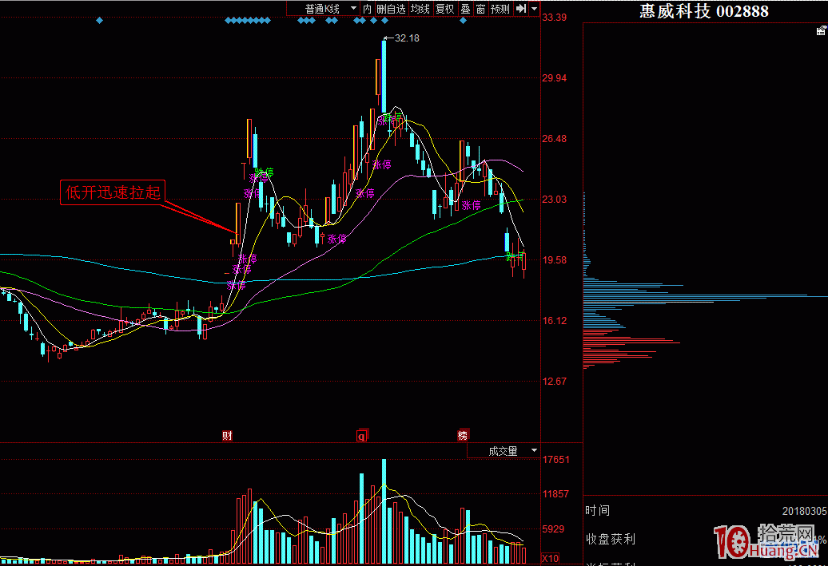Click the 财 financial report marker
Image resolution: width=828 pixels, height=566 pixels.
coord(228,436)
